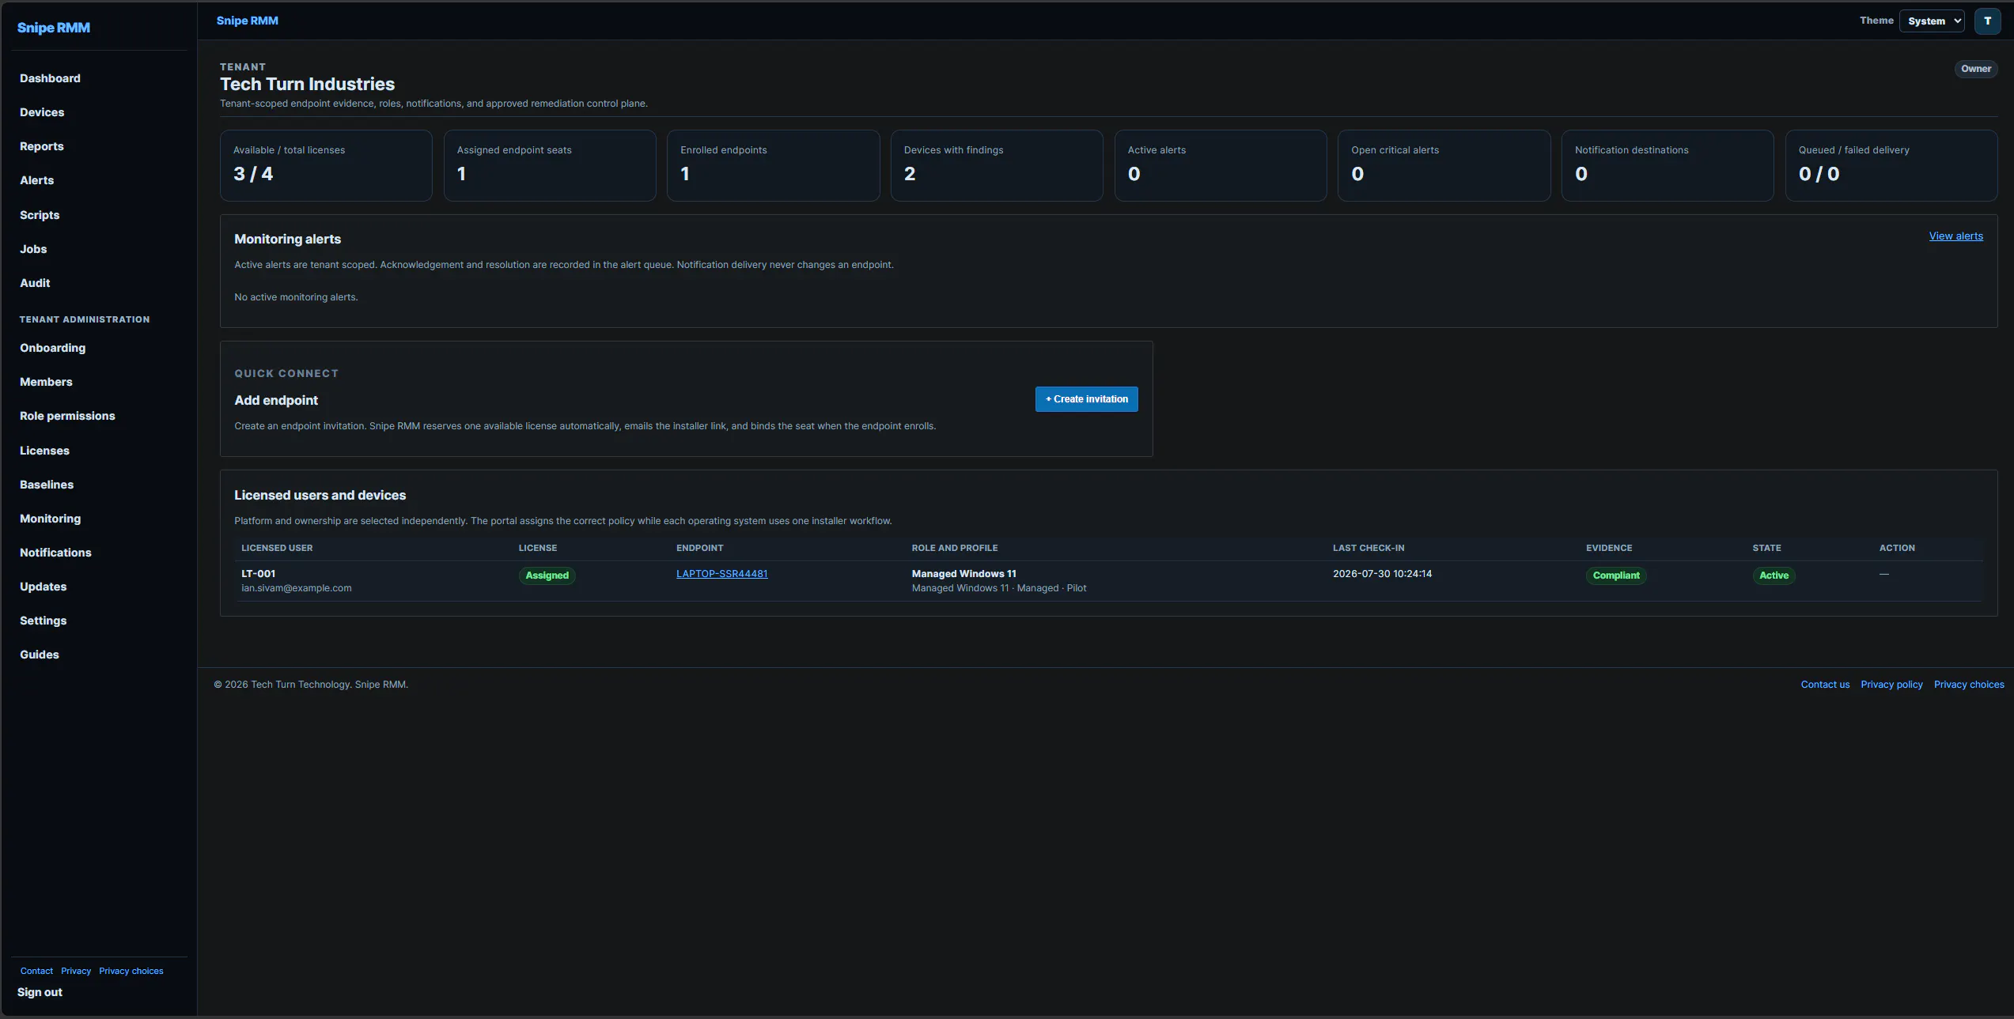
Task: Open the Scripts section
Action: coord(40,215)
